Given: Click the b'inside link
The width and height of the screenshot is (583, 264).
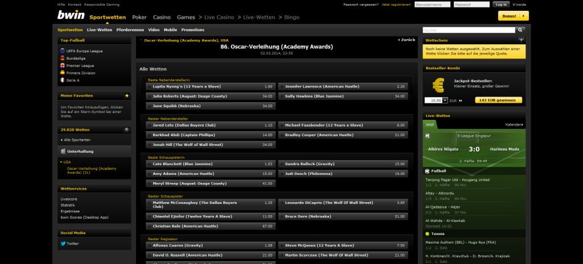Looking at the screenshot, I should click(x=519, y=5).
